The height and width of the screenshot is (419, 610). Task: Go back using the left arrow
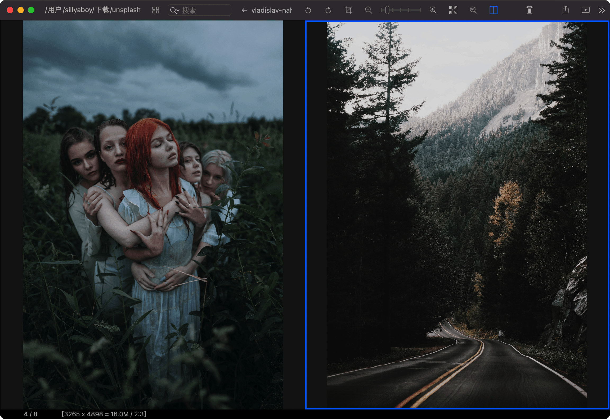coord(244,10)
